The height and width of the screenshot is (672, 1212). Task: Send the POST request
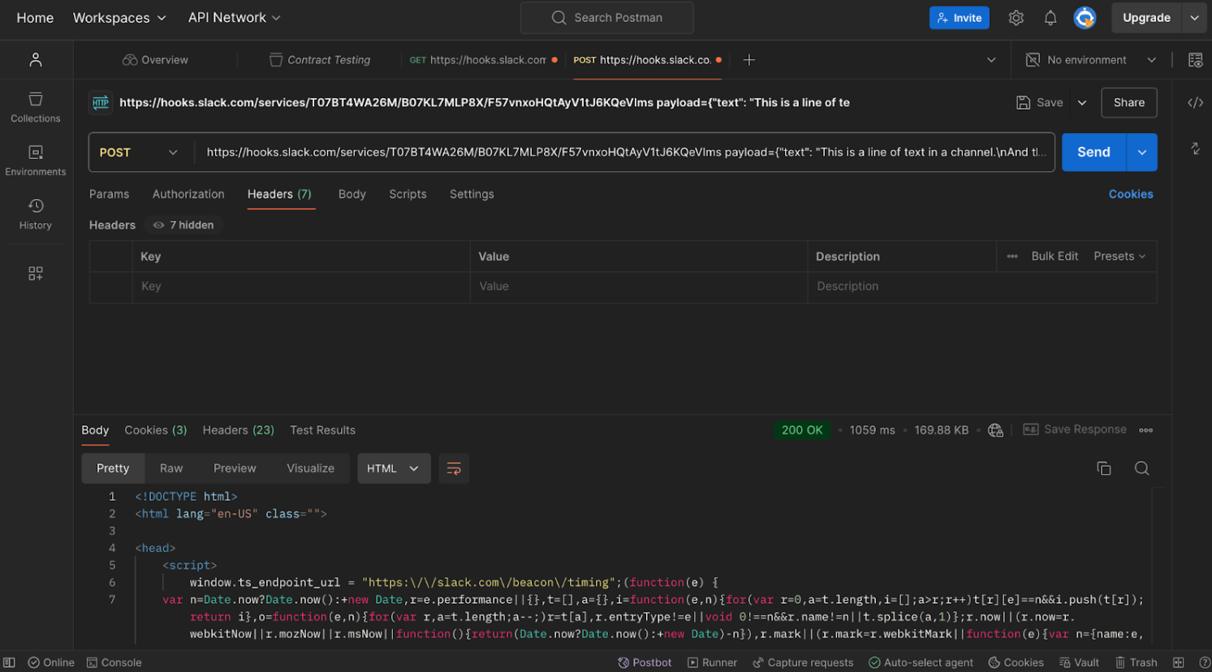pos(1093,153)
